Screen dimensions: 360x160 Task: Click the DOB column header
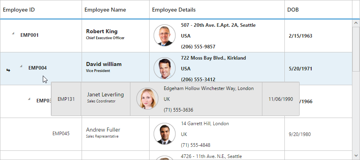293,10
